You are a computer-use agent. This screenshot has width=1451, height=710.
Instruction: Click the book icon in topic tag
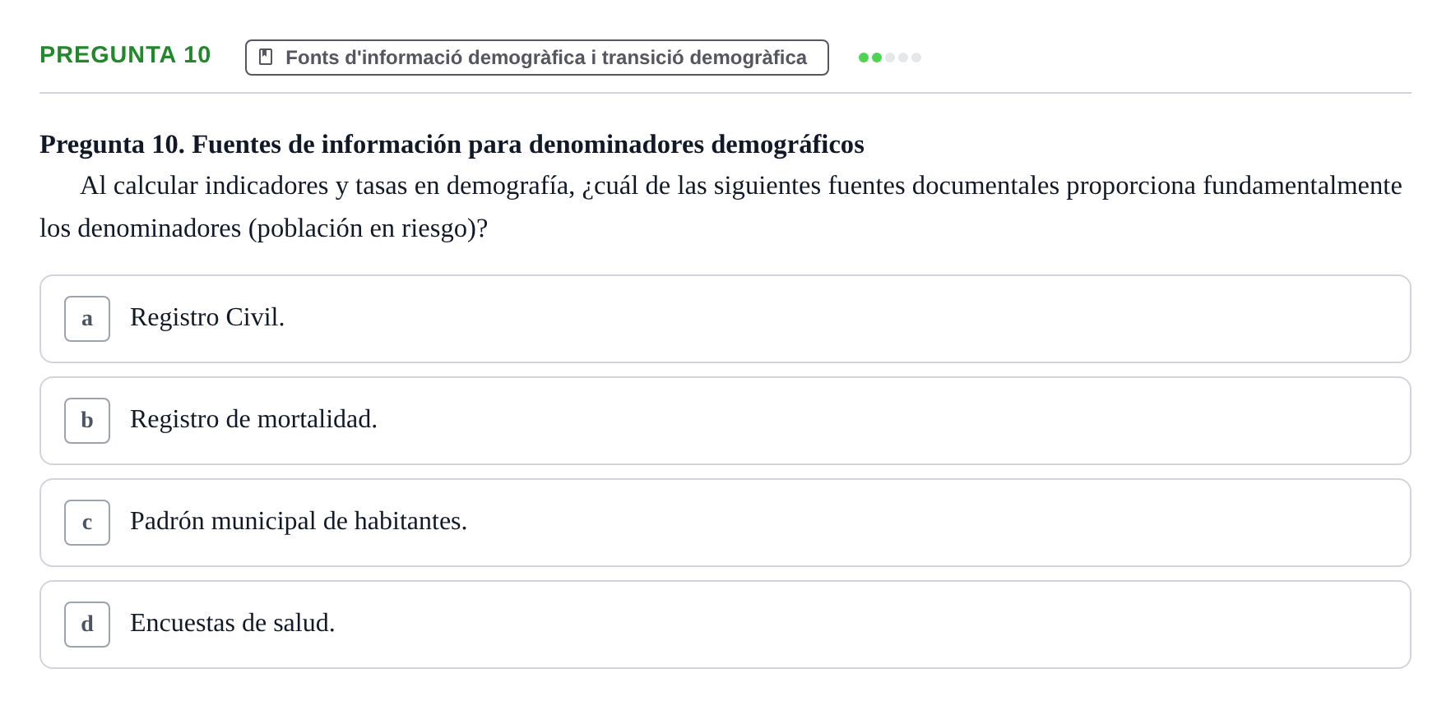pos(266,57)
